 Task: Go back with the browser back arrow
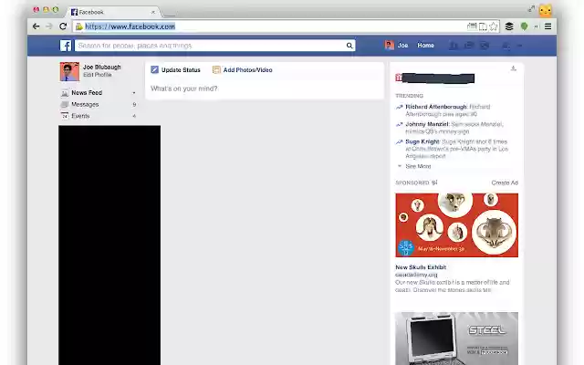[36, 26]
